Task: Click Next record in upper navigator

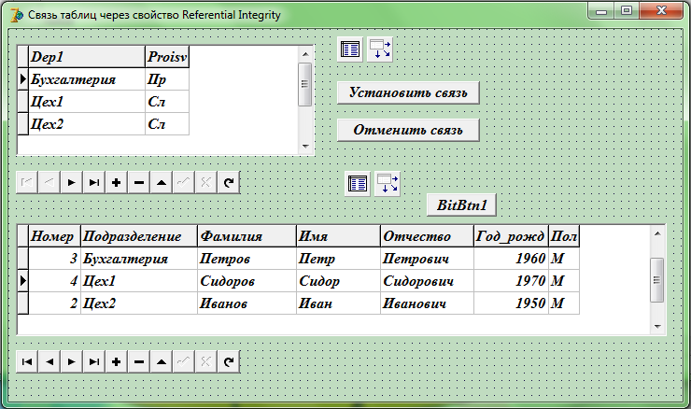Action: tap(71, 182)
